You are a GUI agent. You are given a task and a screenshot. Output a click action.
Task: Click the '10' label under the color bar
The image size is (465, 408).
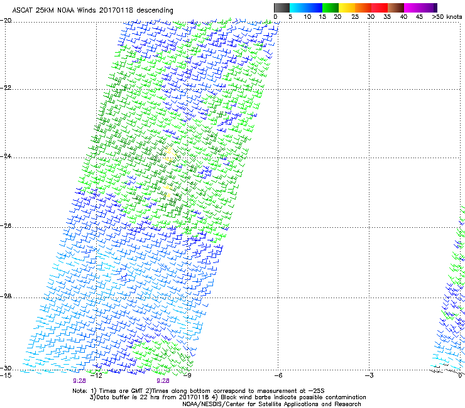point(307,17)
